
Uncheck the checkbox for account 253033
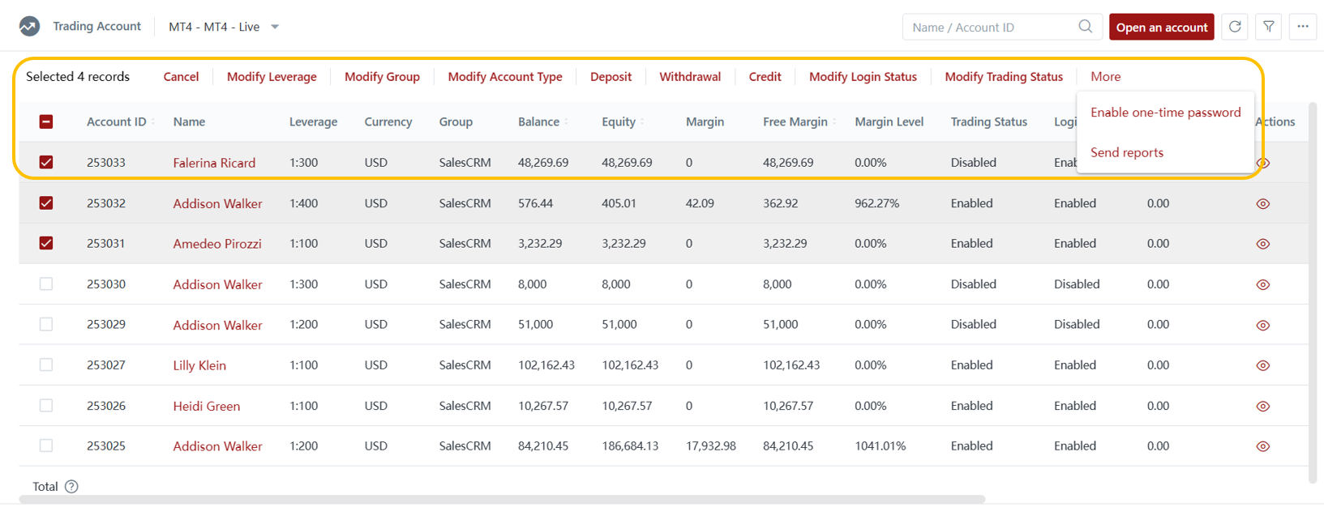pos(46,162)
